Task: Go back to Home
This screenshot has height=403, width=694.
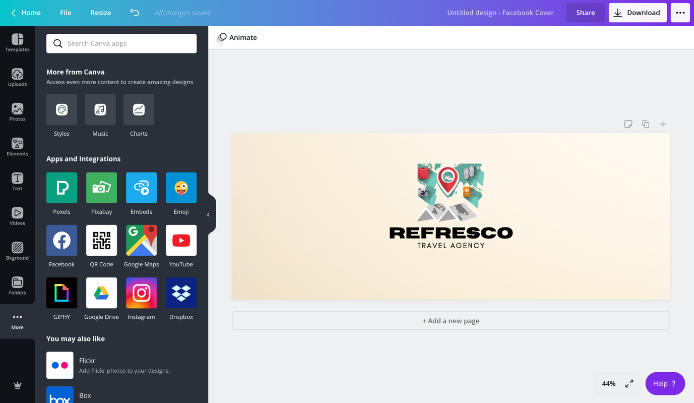Action: [25, 13]
